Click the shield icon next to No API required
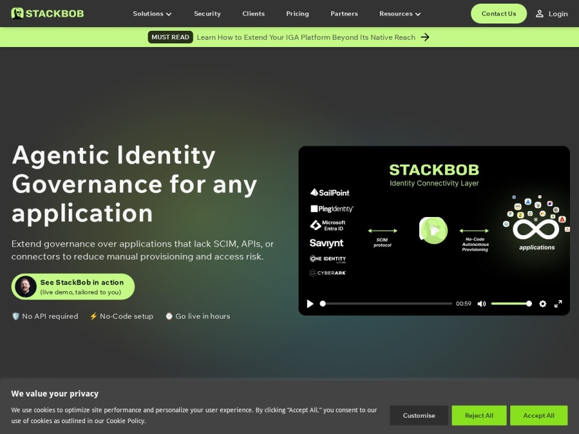The width and height of the screenshot is (579, 434). [x=16, y=316]
